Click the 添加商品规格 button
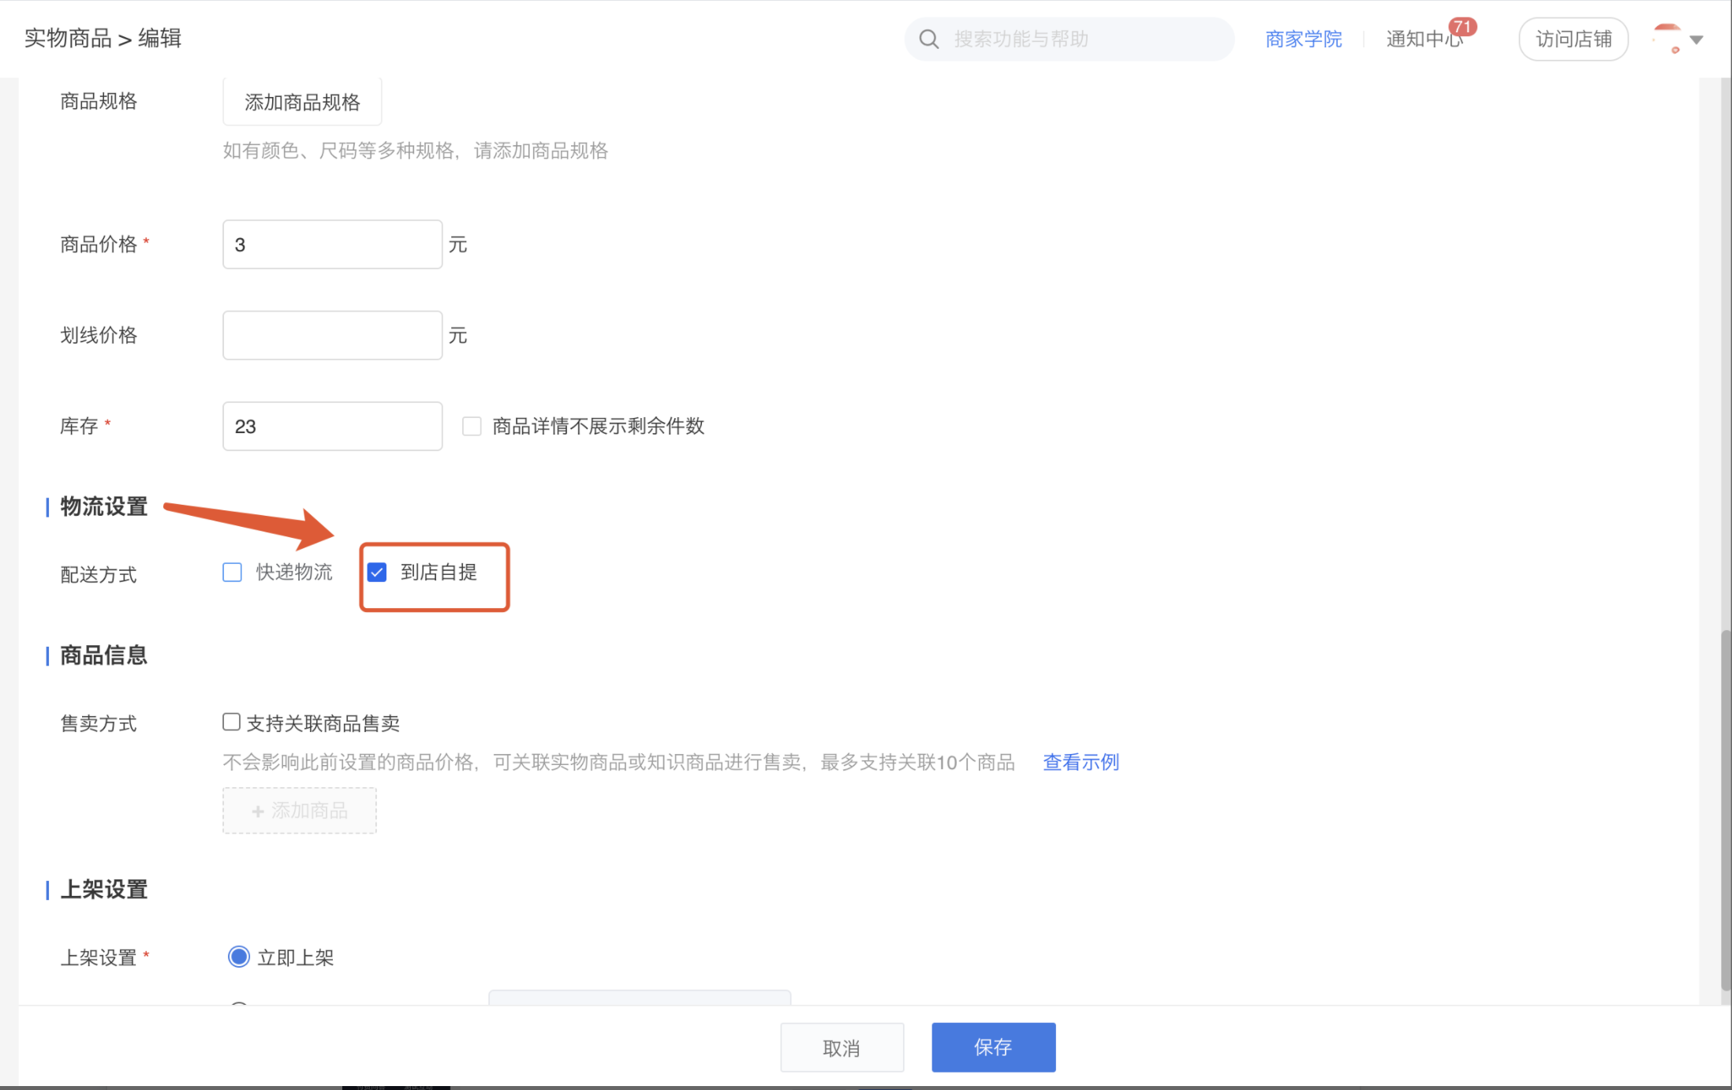1732x1090 pixels. (302, 102)
